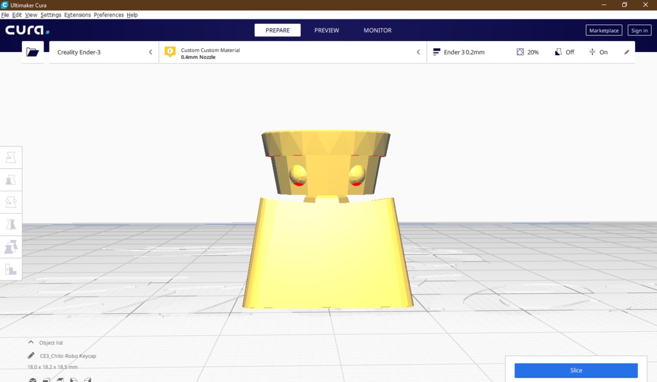This screenshot has height=382, width=657.
Task: Expand the Custom Material nozzle panel chevron
Action: coord(418,52)
